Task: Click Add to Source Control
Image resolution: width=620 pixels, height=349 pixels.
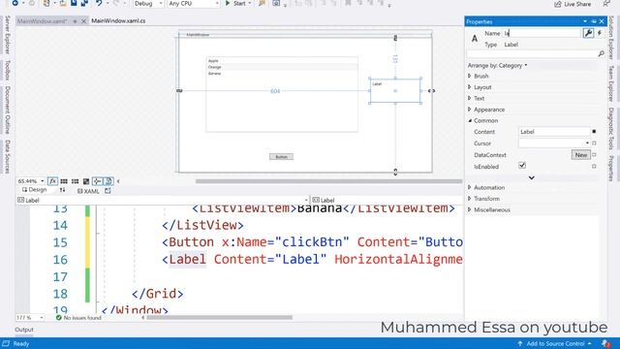Action: (555, 343)
